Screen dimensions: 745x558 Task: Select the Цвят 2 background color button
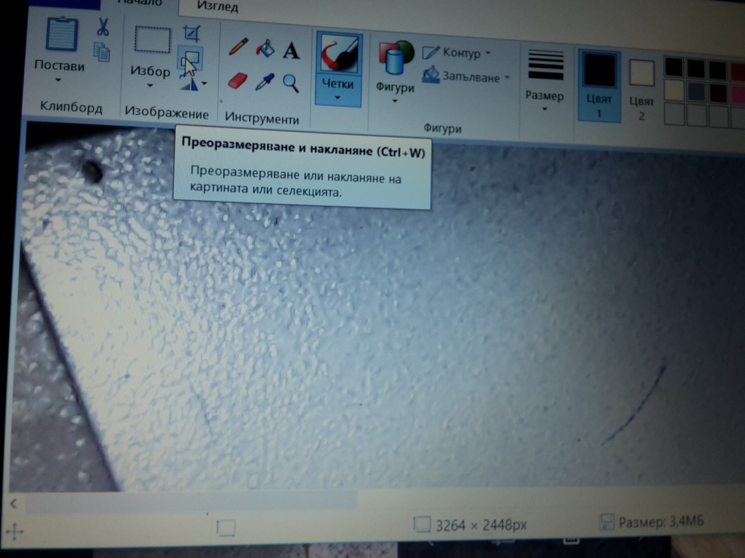point(641,90)
